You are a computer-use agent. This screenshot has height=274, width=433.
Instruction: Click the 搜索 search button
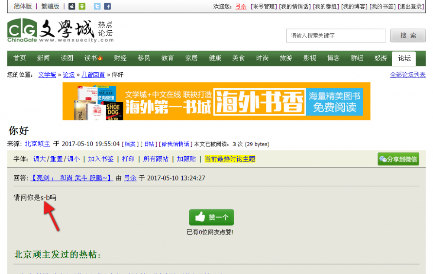pos(407,35)
